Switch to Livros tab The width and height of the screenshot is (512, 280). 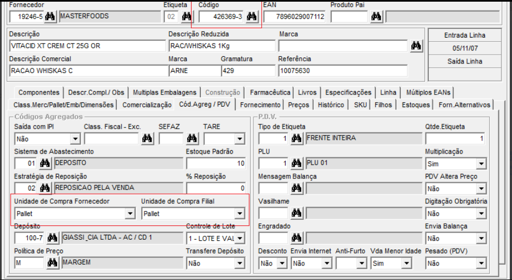[307, 93]
